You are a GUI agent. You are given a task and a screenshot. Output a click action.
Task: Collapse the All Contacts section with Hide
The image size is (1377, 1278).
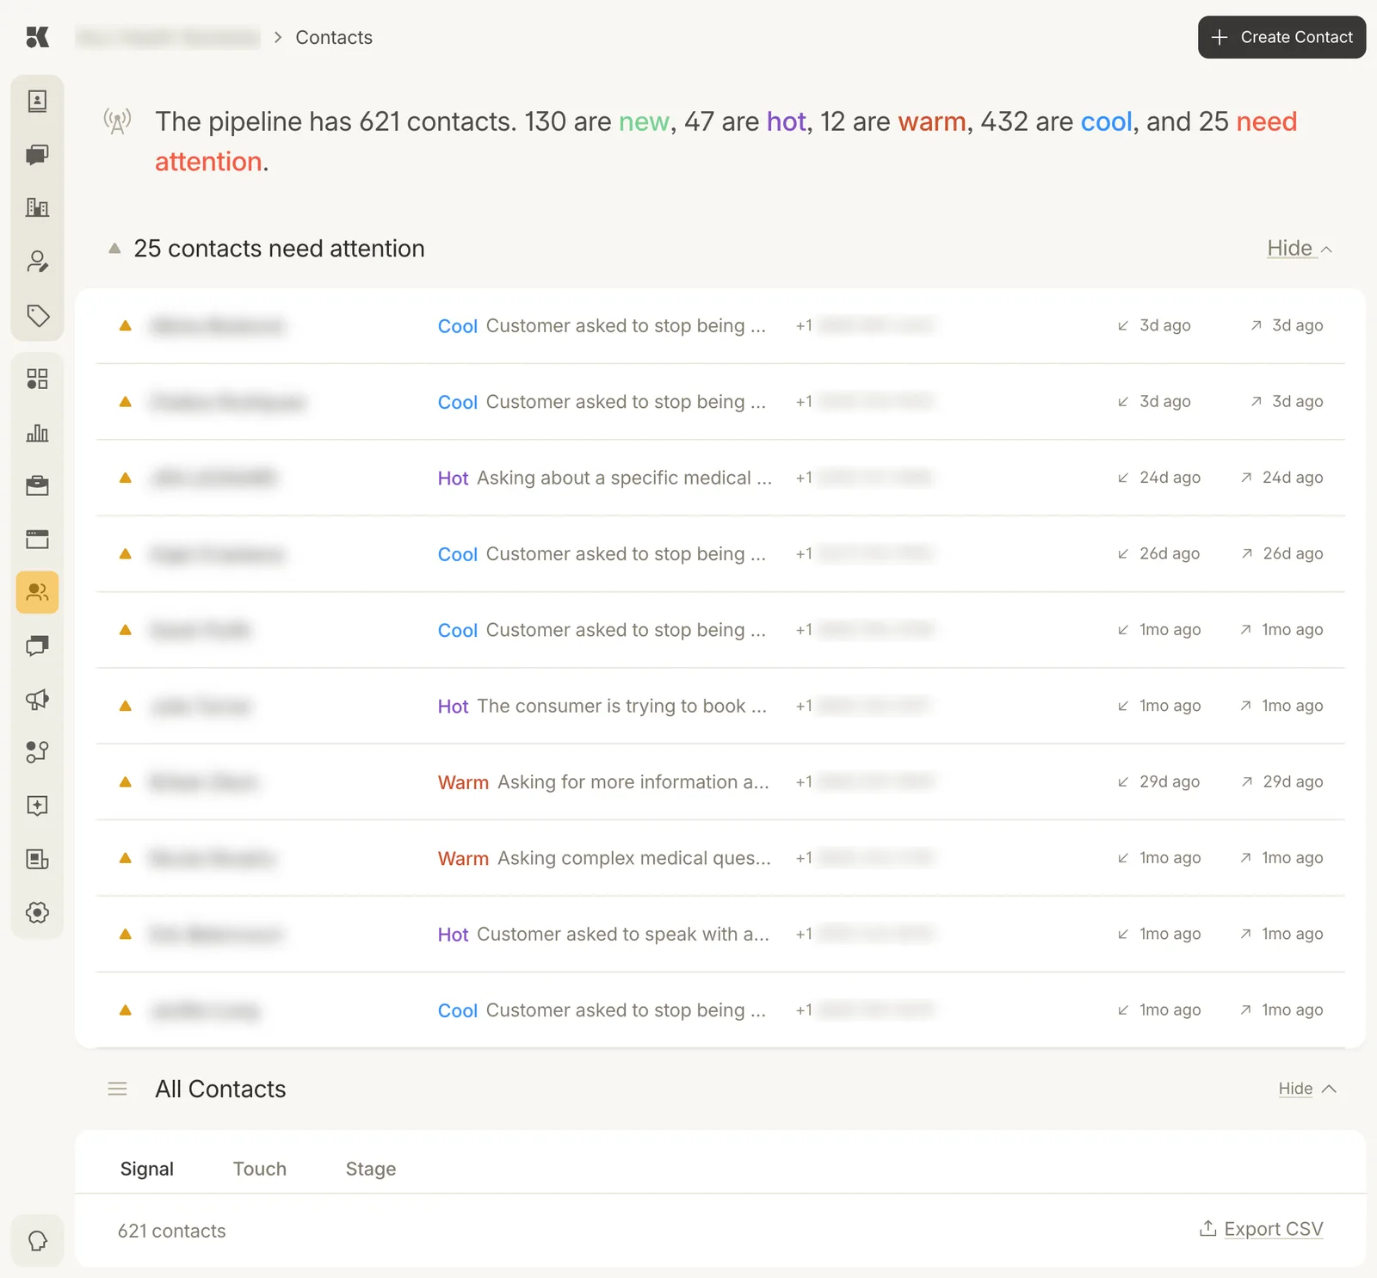(x=1307, y=1089)
